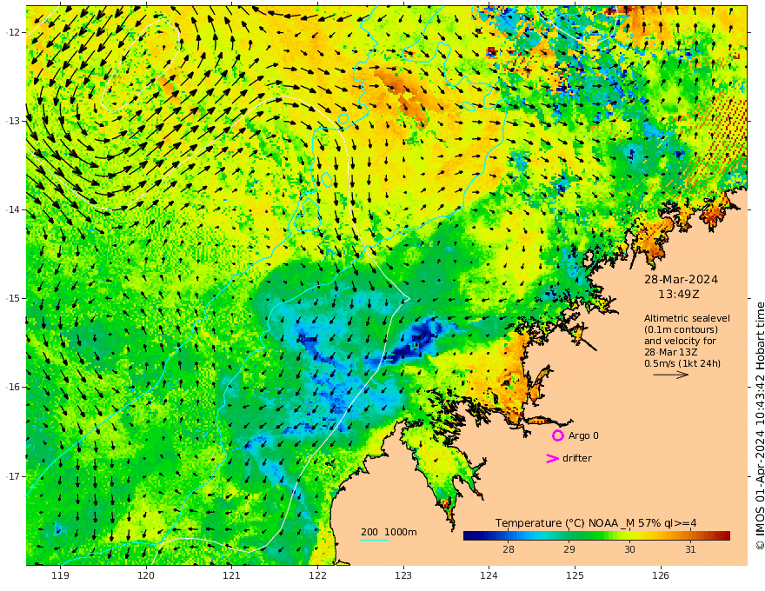Click the latitude axis label -16
The width and height of the screenshot is (765, 591).
click(13, 387)
